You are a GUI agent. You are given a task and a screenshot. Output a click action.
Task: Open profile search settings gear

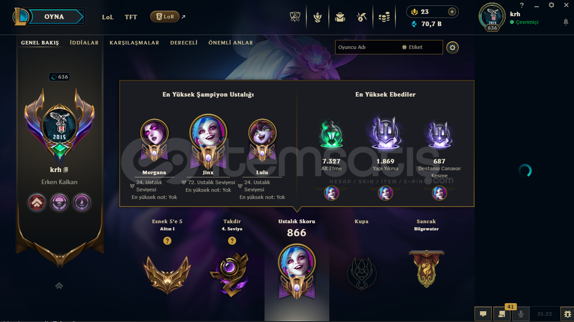[453, 47]
